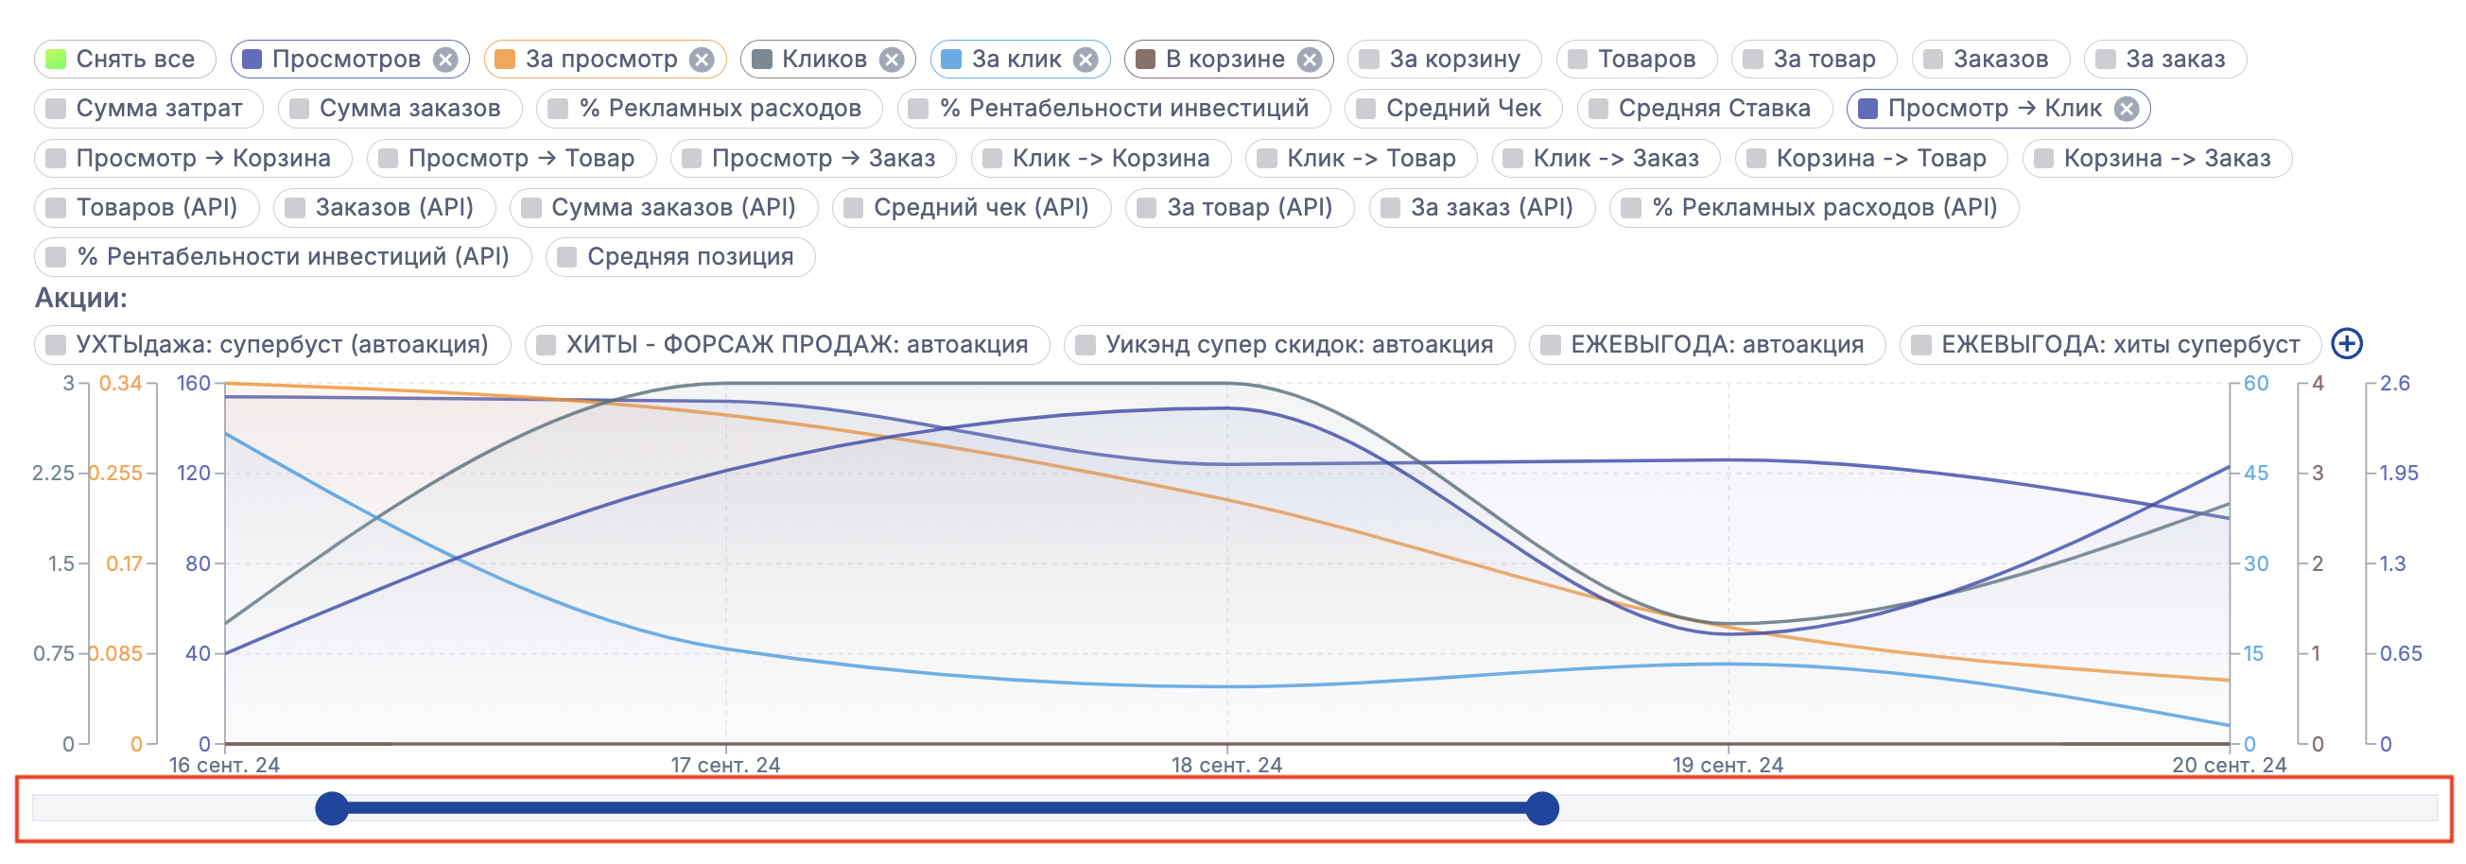Click the plus icon to add акция
Screen dimensions: 2466x864
[2346, 343]
